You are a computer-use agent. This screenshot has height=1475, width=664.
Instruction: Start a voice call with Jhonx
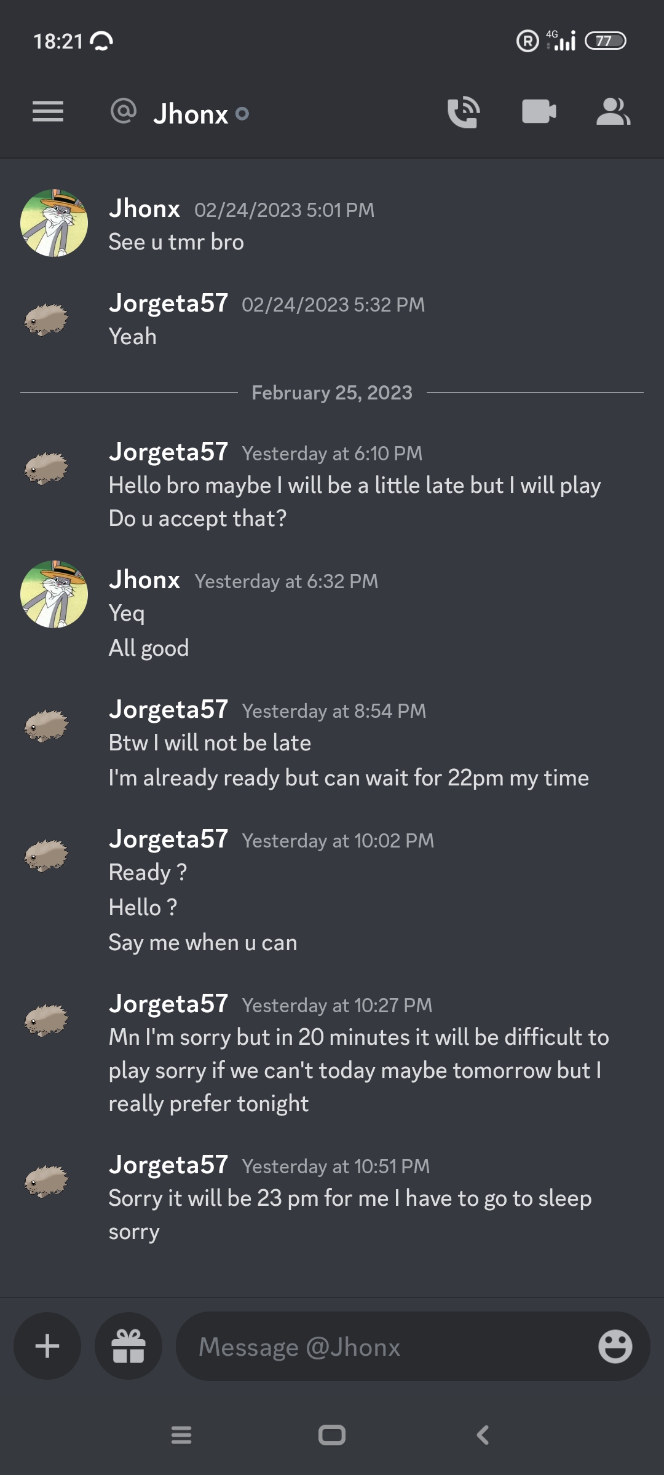464,112
